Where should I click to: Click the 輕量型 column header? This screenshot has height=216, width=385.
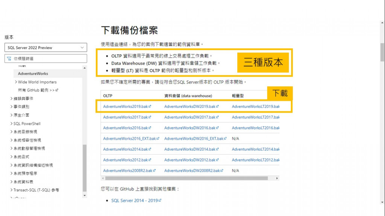(x=238, y=96)
